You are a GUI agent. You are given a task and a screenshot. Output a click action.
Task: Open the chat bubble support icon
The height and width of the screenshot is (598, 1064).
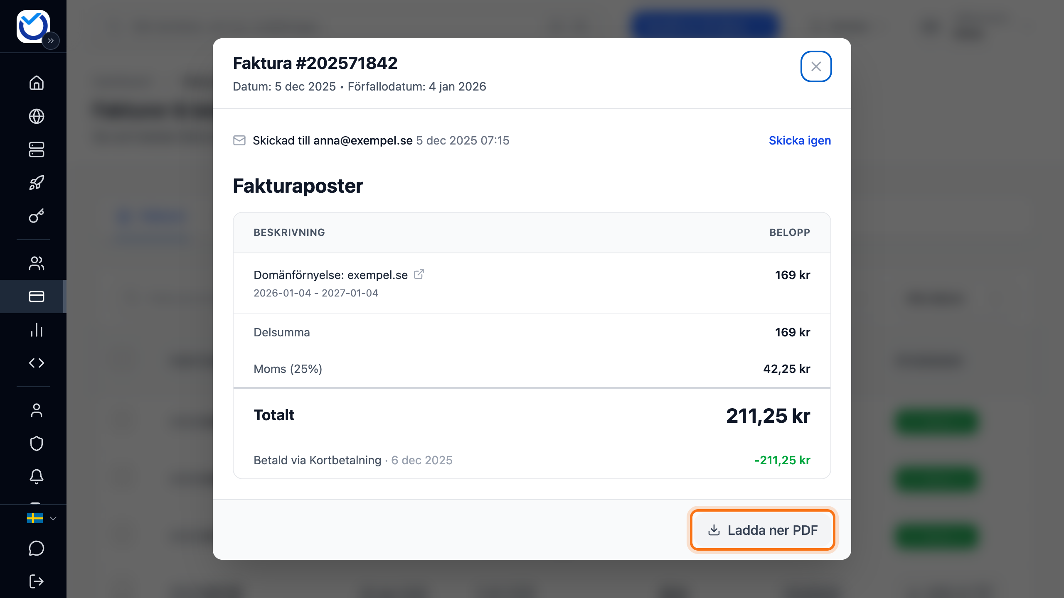[x=37, y=548]
